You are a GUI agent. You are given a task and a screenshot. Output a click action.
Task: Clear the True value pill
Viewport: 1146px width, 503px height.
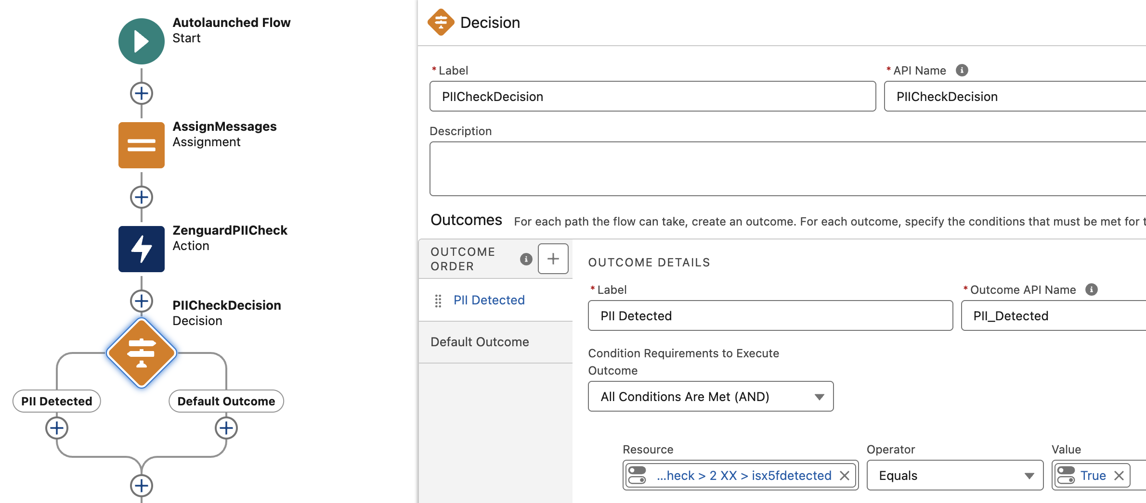pyautogui.click(x=1119, y=476)
